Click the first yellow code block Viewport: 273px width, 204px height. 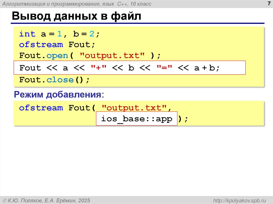click(x=139, y=56)
